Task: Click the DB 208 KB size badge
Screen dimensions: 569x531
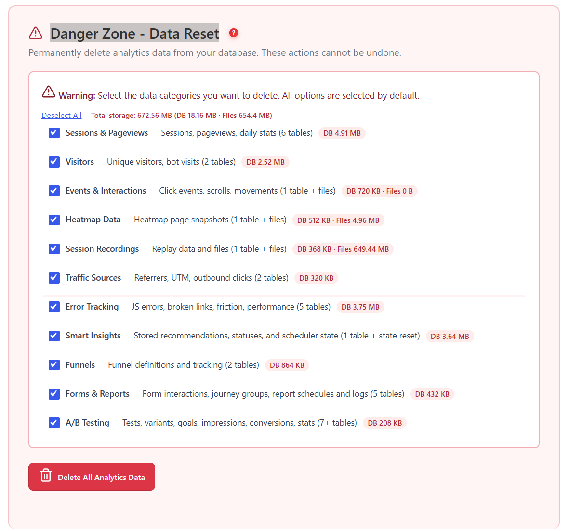Action: pyautogui.click(x=384, y=423)
